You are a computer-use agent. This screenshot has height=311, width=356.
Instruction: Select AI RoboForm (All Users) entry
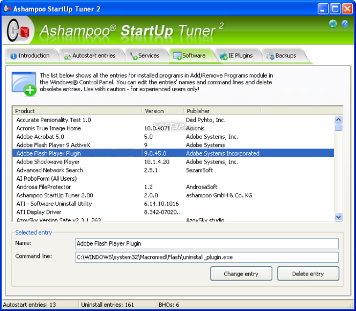pos(173,179)
